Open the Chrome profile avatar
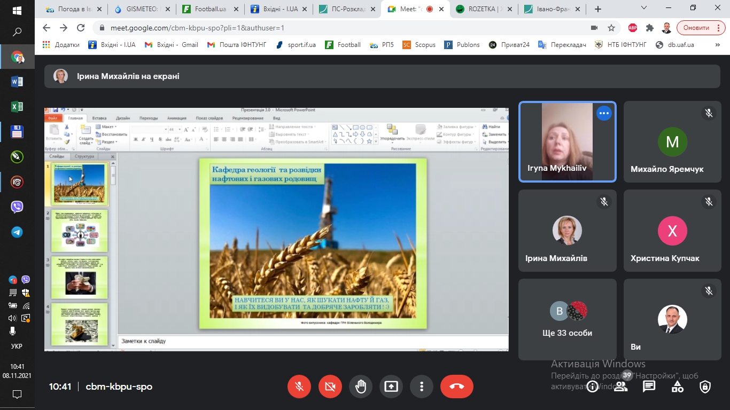The height and width of the screenshot is (410, 730). 666,28
